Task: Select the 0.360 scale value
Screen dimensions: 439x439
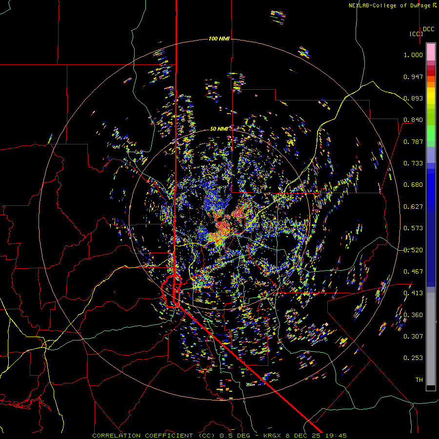Action: 413,315
